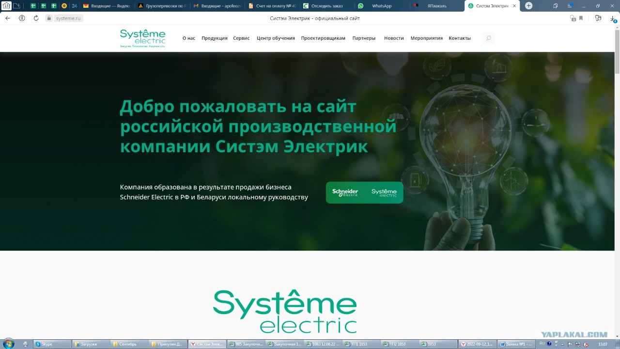This screenshot has width=620, height=349.
Task: Open the '605 Закупочн...' Excel taskbar button
Action: click(x=246, y=344)
